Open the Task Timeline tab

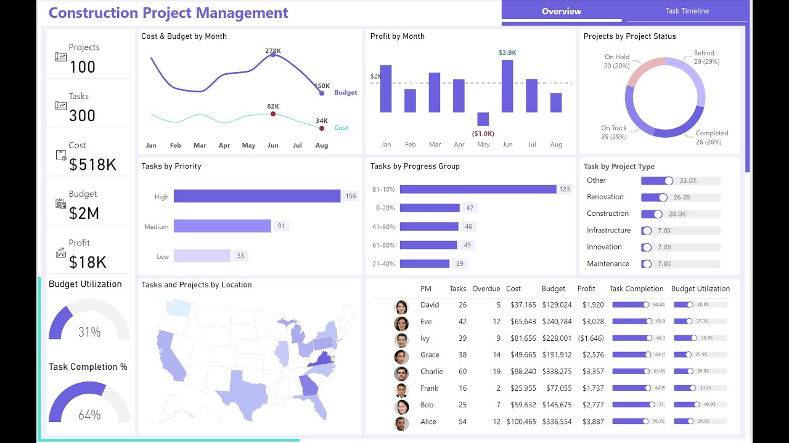tap(687, 11)
